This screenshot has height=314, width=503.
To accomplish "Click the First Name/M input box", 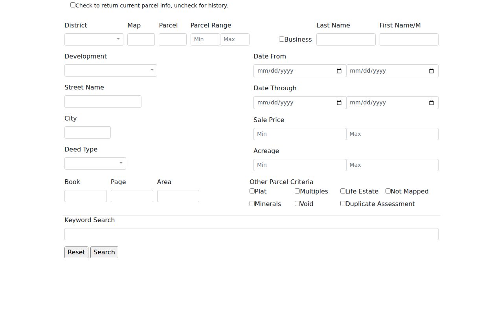I will pos(409,40).
